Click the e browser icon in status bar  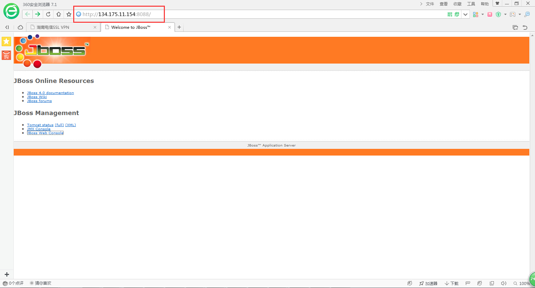tap(479, 283)
